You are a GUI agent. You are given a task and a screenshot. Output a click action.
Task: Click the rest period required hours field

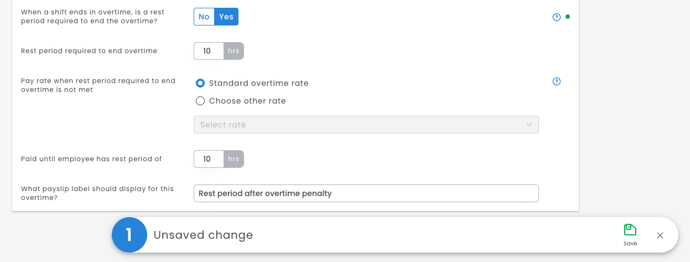pos(208,51)
